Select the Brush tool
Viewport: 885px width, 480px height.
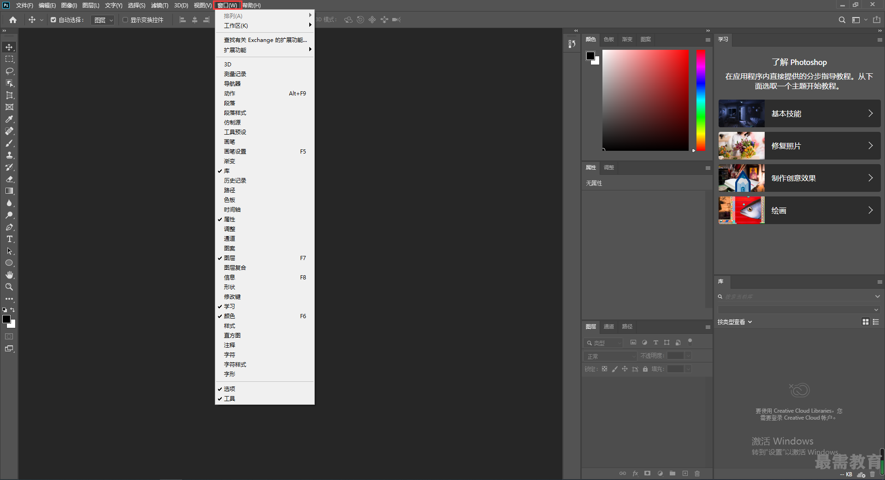click(x=9, y=143)
